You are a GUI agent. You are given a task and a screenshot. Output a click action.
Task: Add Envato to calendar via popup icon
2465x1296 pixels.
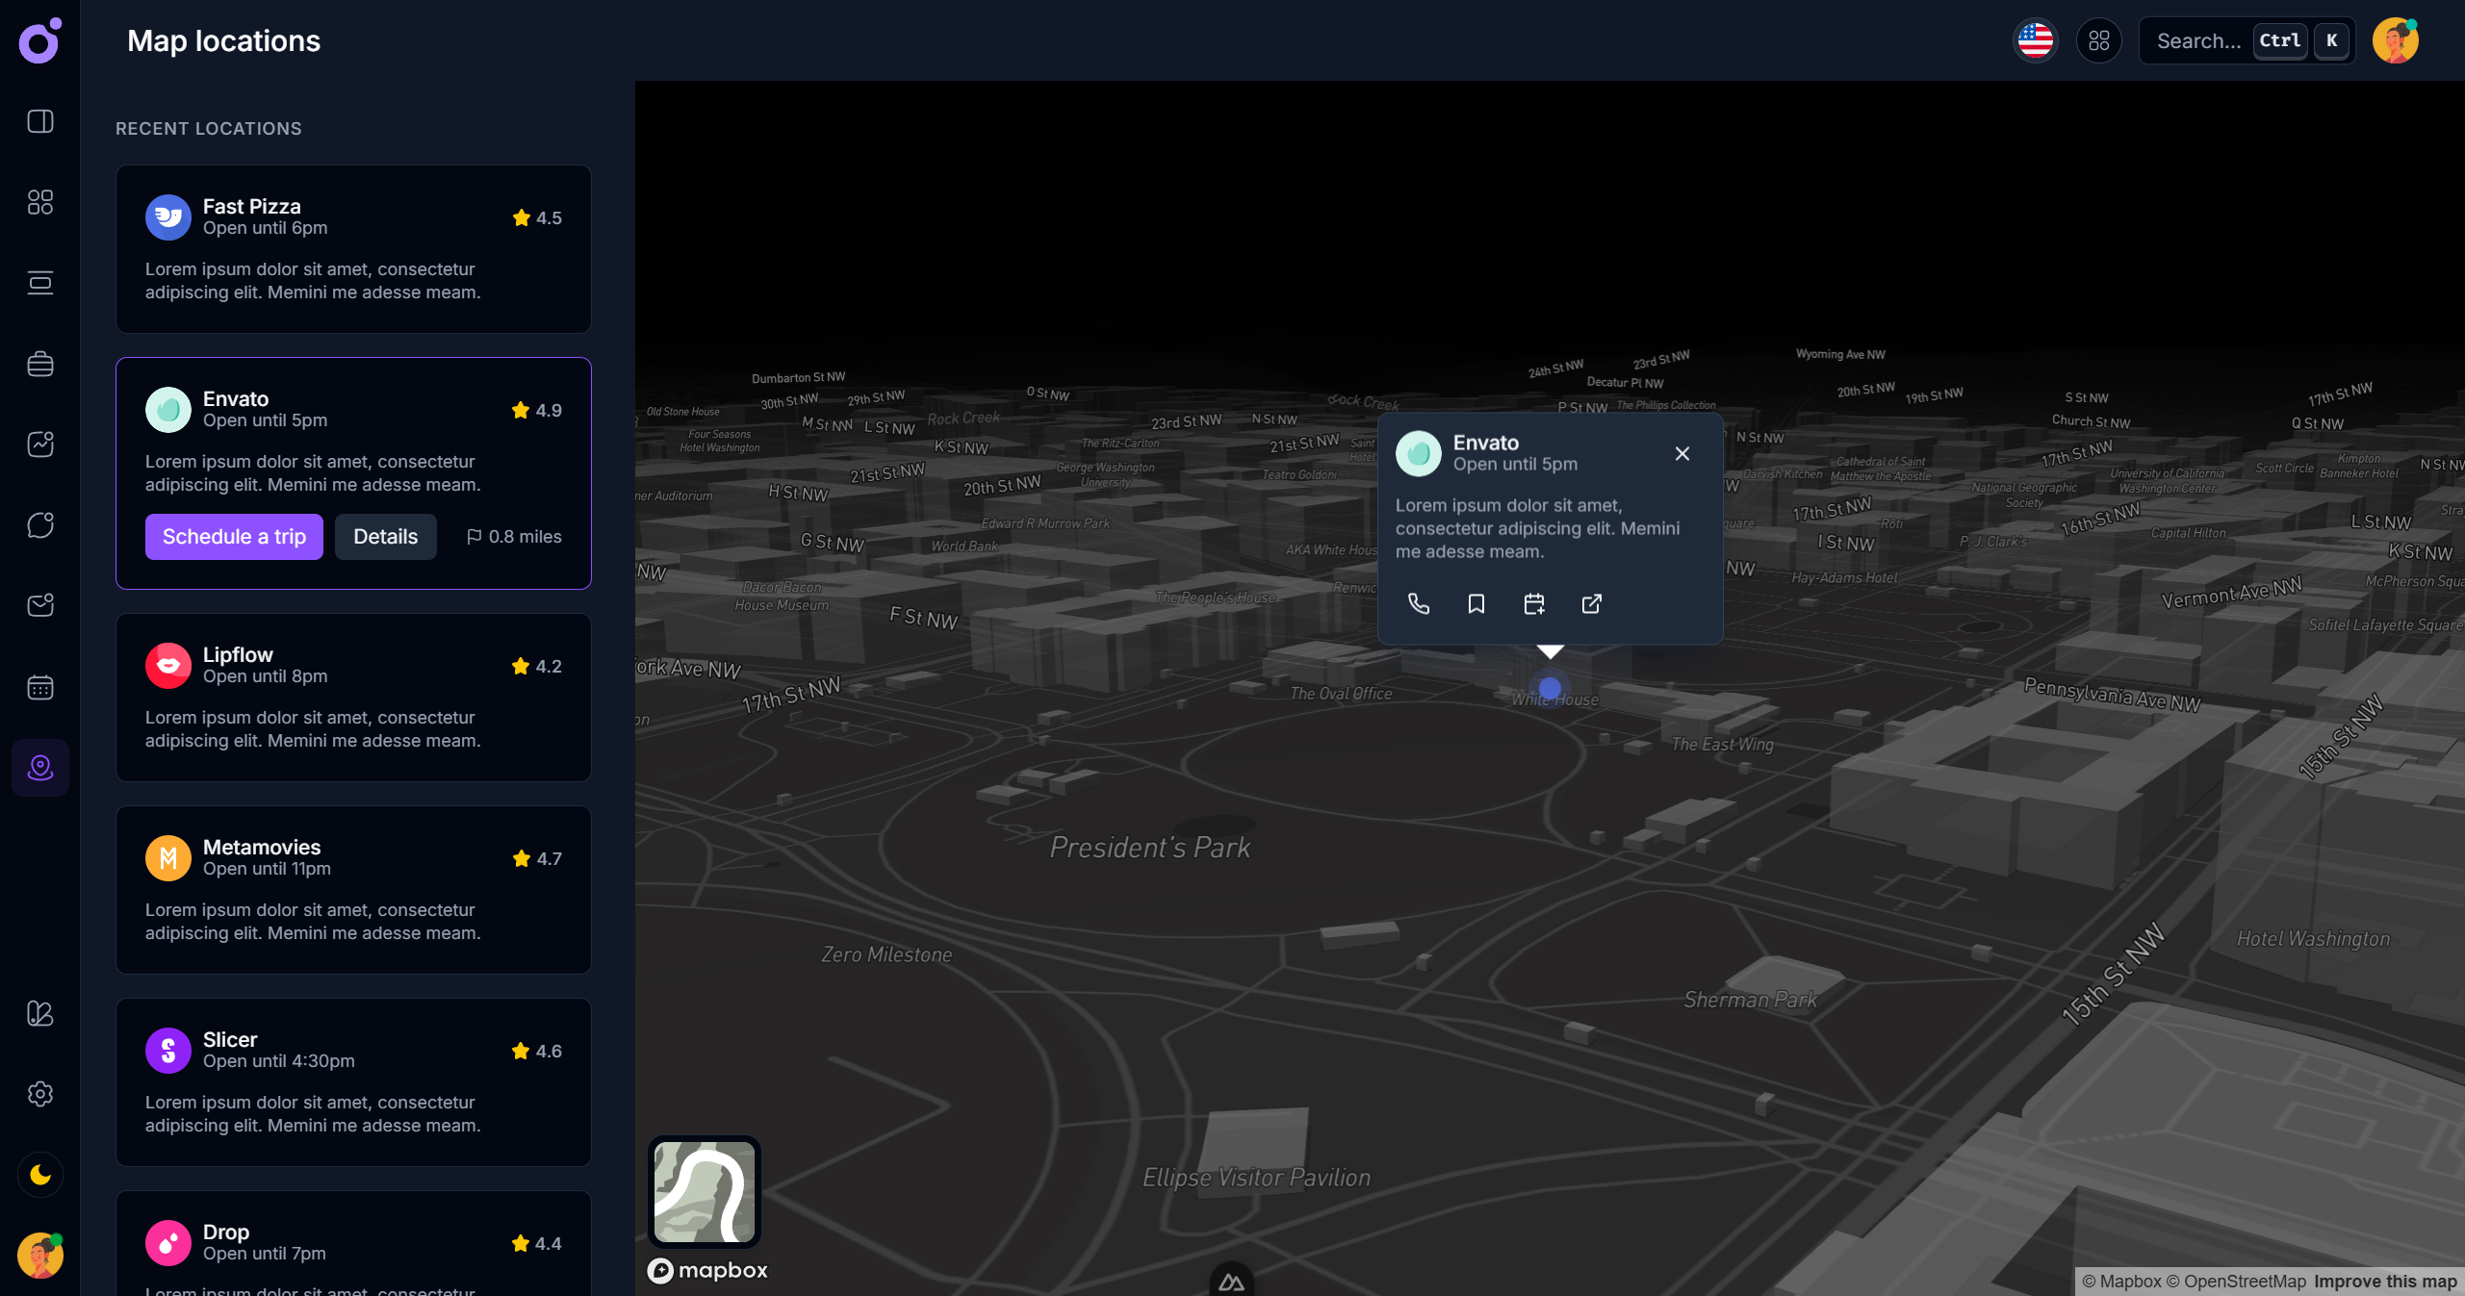tap(1533, 604)
